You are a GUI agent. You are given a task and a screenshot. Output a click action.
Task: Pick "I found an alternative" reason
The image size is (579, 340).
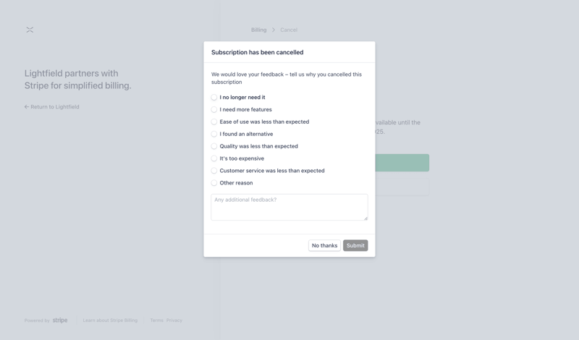click(214, 135)
